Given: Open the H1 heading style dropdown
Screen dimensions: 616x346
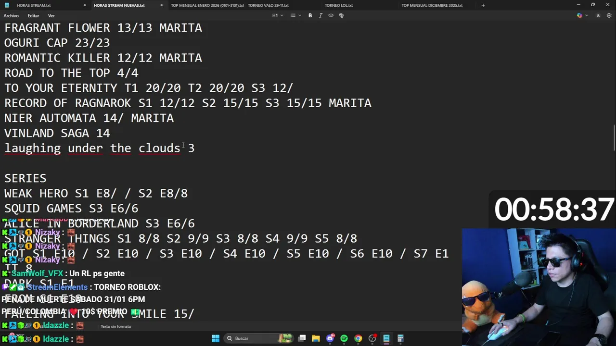Looking at the screenshot, I should 277,15.
